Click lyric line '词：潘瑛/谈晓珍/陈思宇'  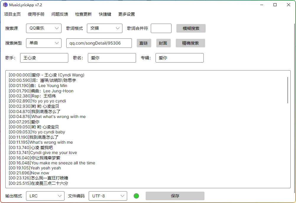(54, 81)
